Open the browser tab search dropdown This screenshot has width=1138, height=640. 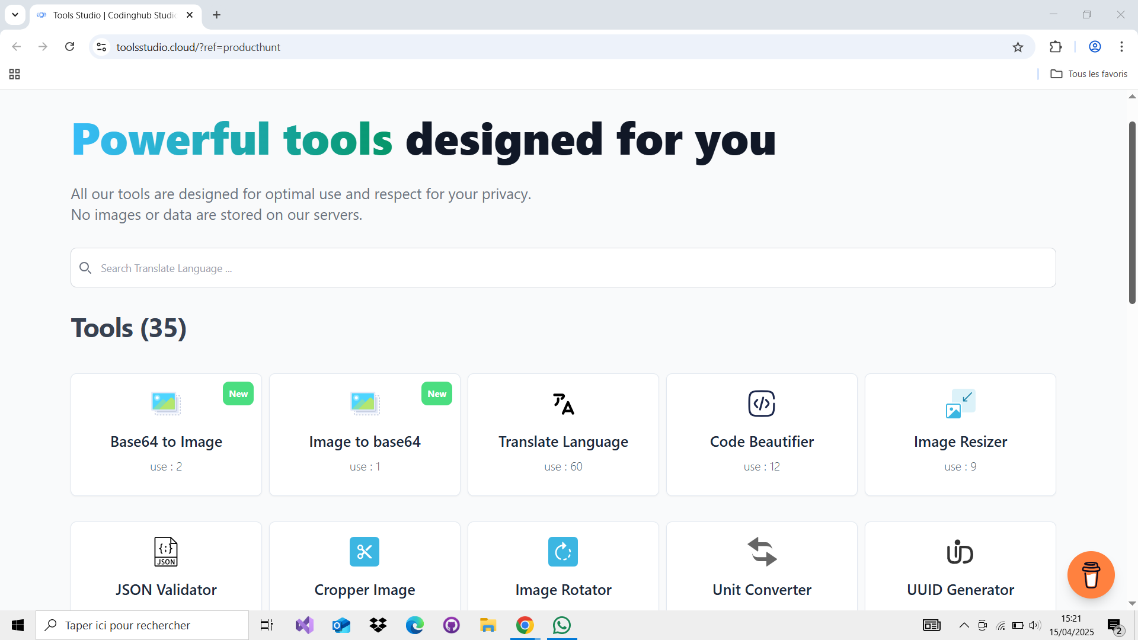point(15,15)
